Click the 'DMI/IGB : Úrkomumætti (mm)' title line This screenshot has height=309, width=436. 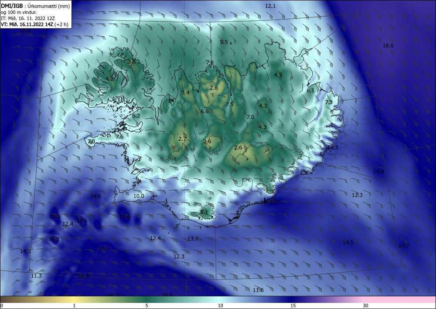(x=35, y=6)
